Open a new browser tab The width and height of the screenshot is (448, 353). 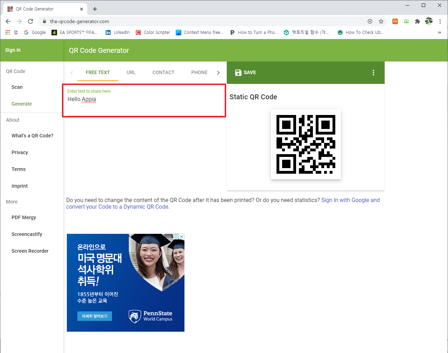pos(95,9)
